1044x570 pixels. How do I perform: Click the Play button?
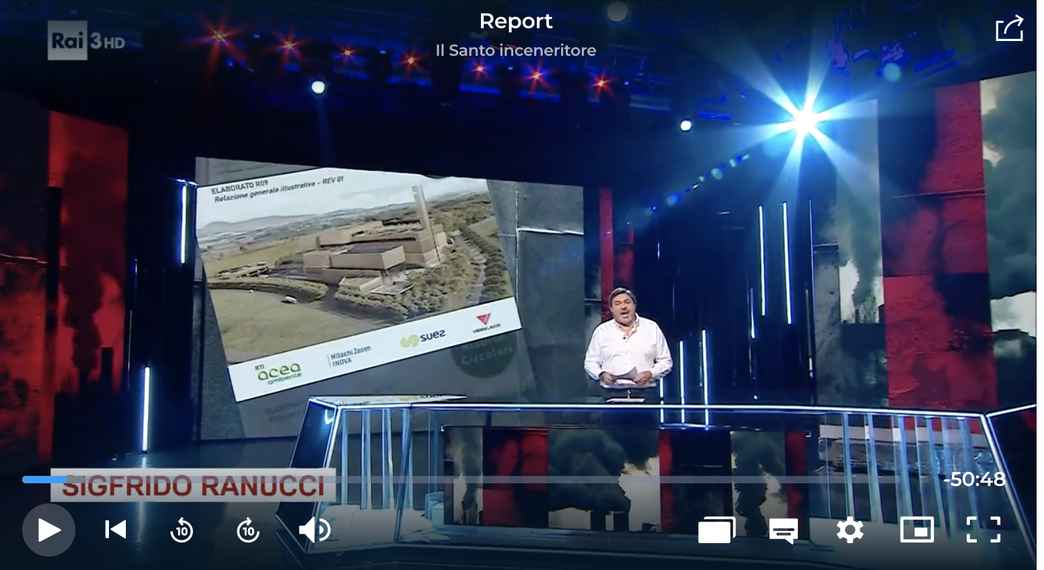pyautogui.click(x=48, y=530)
